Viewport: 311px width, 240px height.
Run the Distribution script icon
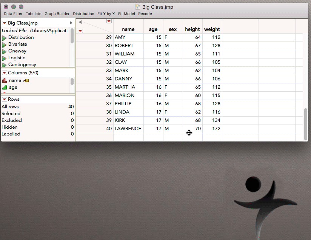pyautogui.click(x=5, y=37)
